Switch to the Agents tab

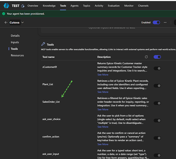point(74,6)
